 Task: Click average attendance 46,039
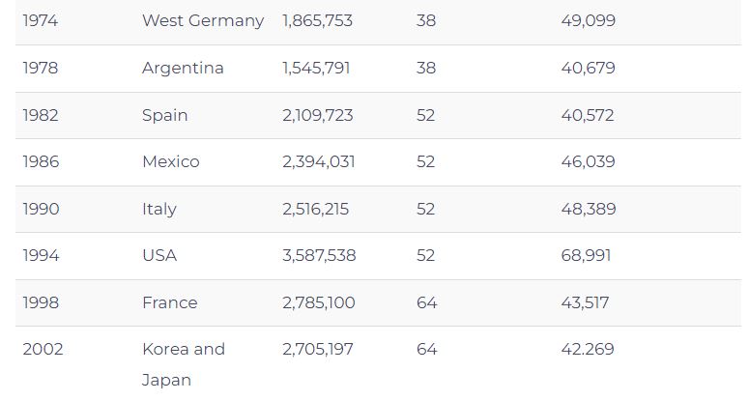[x=588, y=161]
